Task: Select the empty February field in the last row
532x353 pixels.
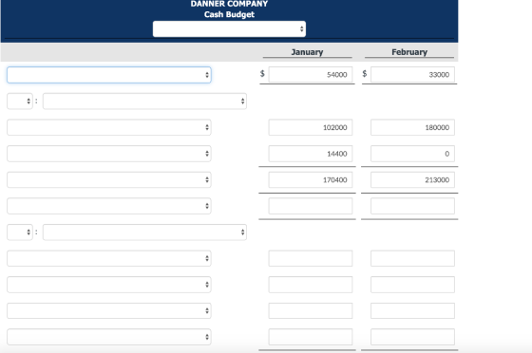Action: click(412, 337)
